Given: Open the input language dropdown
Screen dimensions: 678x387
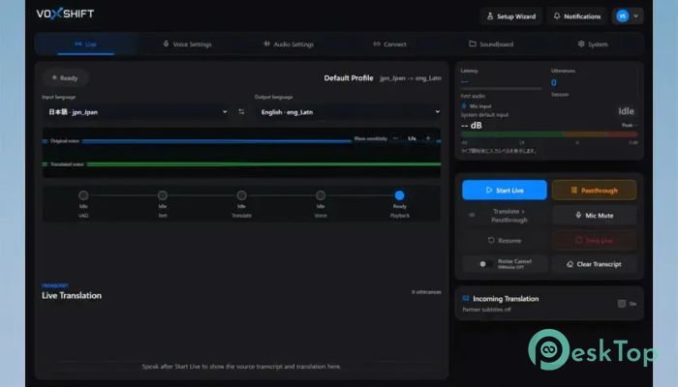Looking at the screenshot, I should [138, 112].
